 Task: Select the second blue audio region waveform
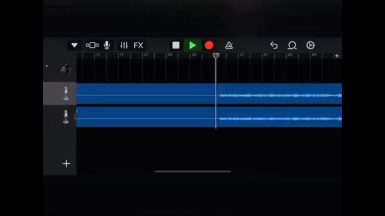point(209,117)
